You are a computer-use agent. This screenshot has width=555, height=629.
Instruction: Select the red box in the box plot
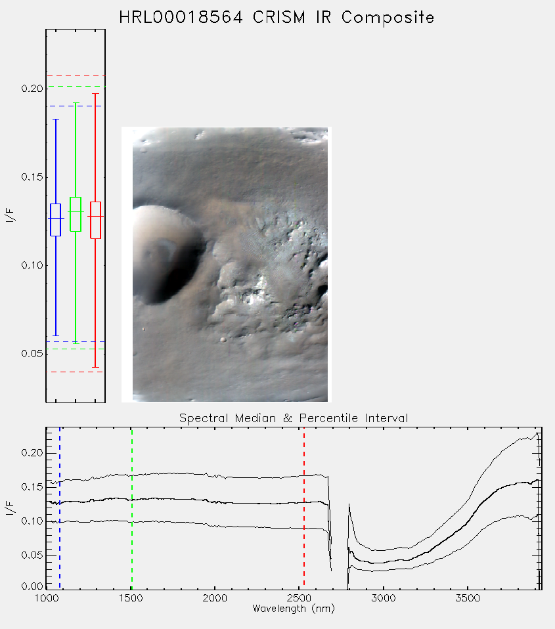(95, 220)
